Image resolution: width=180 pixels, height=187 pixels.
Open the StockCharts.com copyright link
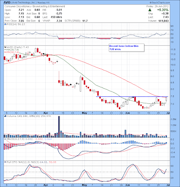click(160, 3)
